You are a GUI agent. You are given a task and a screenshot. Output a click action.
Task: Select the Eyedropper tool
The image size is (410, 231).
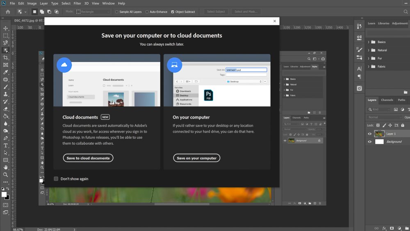5,72
